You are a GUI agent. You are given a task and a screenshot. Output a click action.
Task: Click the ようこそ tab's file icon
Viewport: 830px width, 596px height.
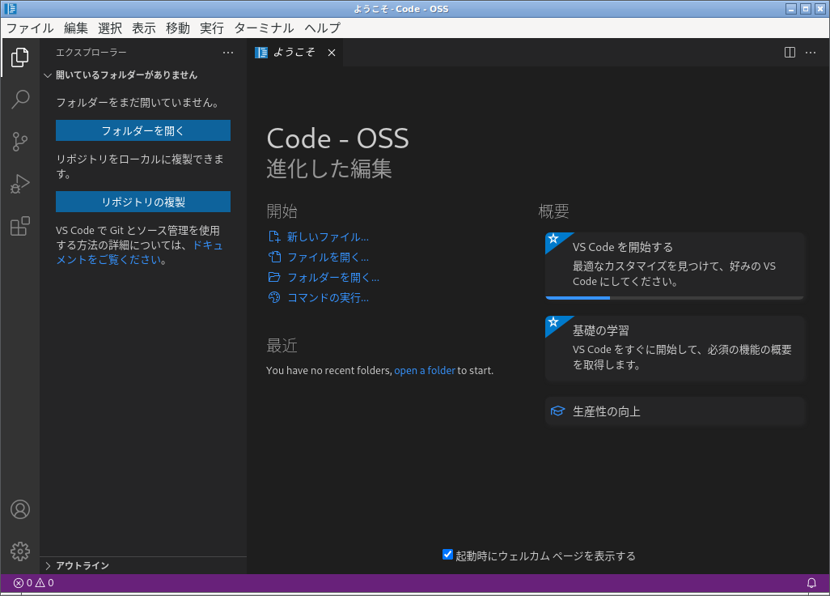[261, 53]
